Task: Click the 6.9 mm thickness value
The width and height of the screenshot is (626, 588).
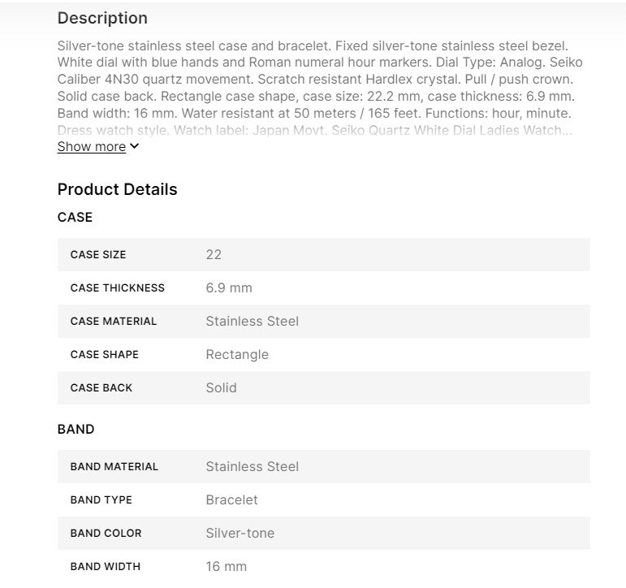Action: point(229,288)
